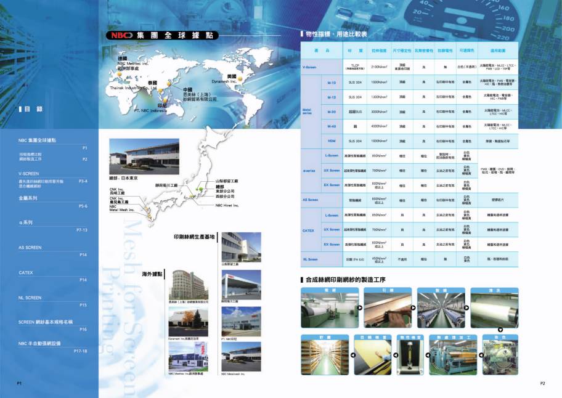The height and width of the screenshot is (398, 562).
Task: Click the '物性指標、用途比較表' table heading
Action: (336, 35)
